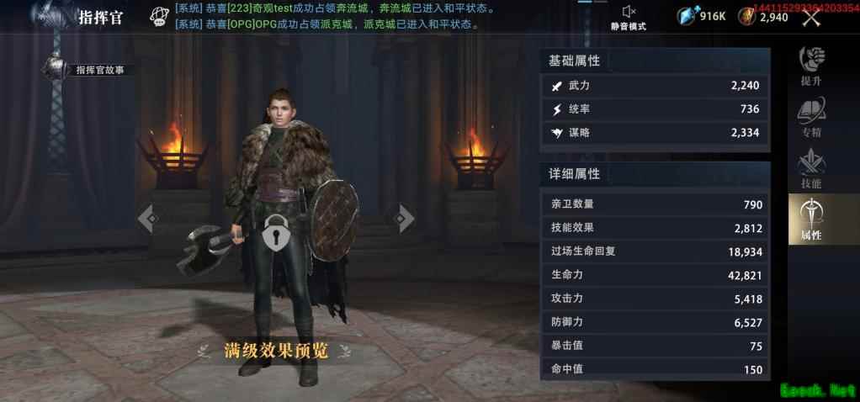Image resolution: width=860 pixels, height=402 pixels.
Task: Click the system message about 奔流城
Action: coord(335,8)
